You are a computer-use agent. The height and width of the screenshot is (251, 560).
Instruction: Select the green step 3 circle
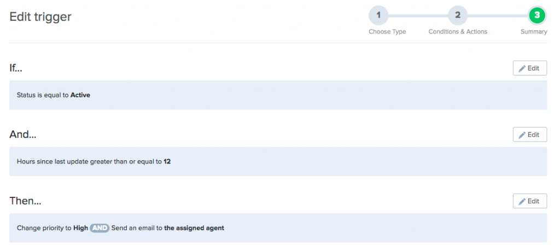536,15
